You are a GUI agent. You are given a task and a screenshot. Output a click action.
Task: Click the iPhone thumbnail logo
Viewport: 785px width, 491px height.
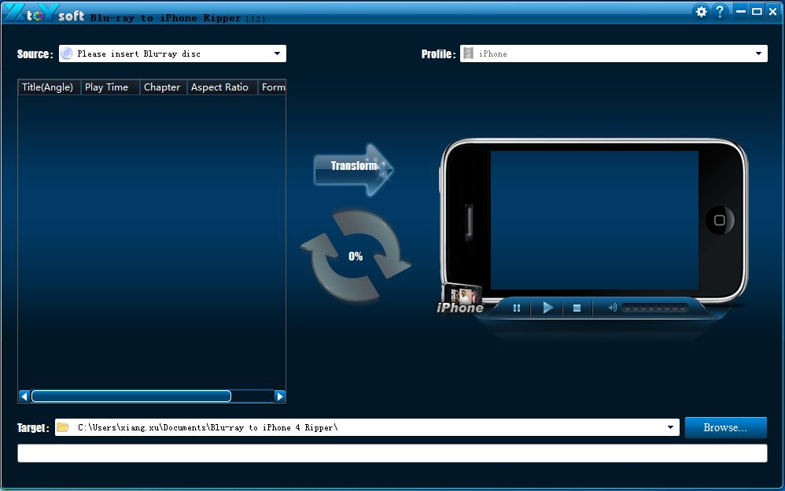point(461,299)
